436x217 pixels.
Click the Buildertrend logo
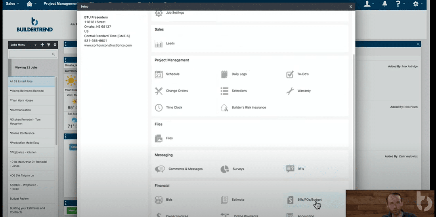[34, 25]
